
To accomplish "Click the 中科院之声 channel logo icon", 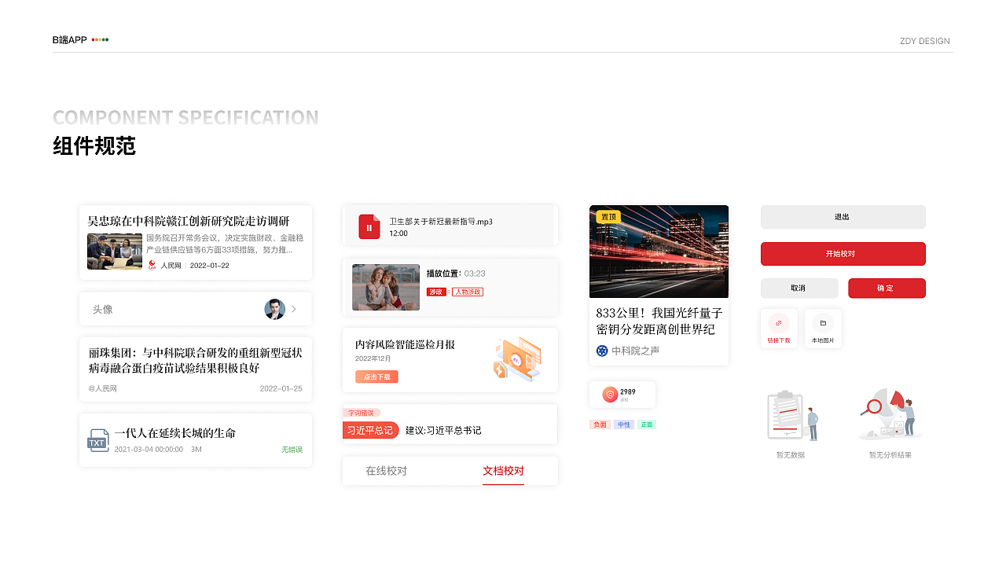I will [x=602, y=351].
